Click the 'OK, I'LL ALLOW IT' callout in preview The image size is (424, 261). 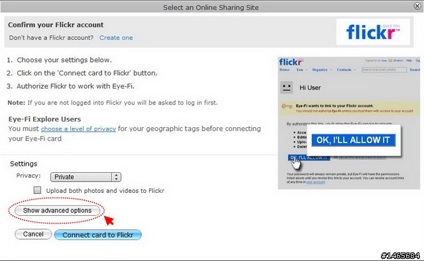pyautogui.click(x=353, y=140)
